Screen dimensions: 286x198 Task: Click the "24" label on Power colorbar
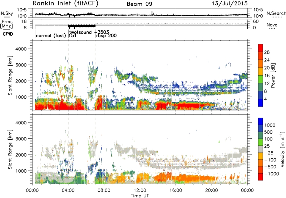pyautogui.click(x=267, y=60)
